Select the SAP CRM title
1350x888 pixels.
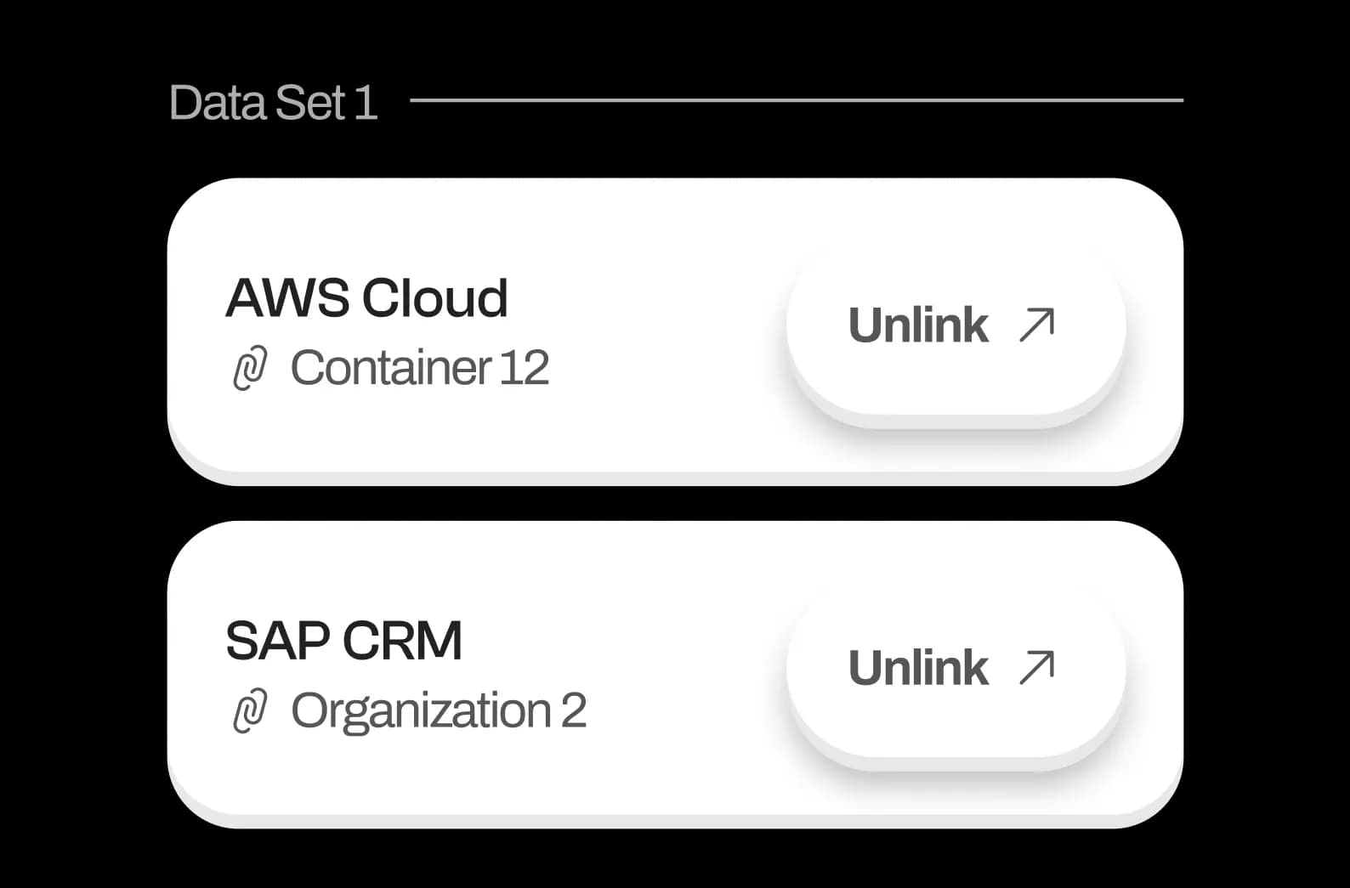[343, 641]
